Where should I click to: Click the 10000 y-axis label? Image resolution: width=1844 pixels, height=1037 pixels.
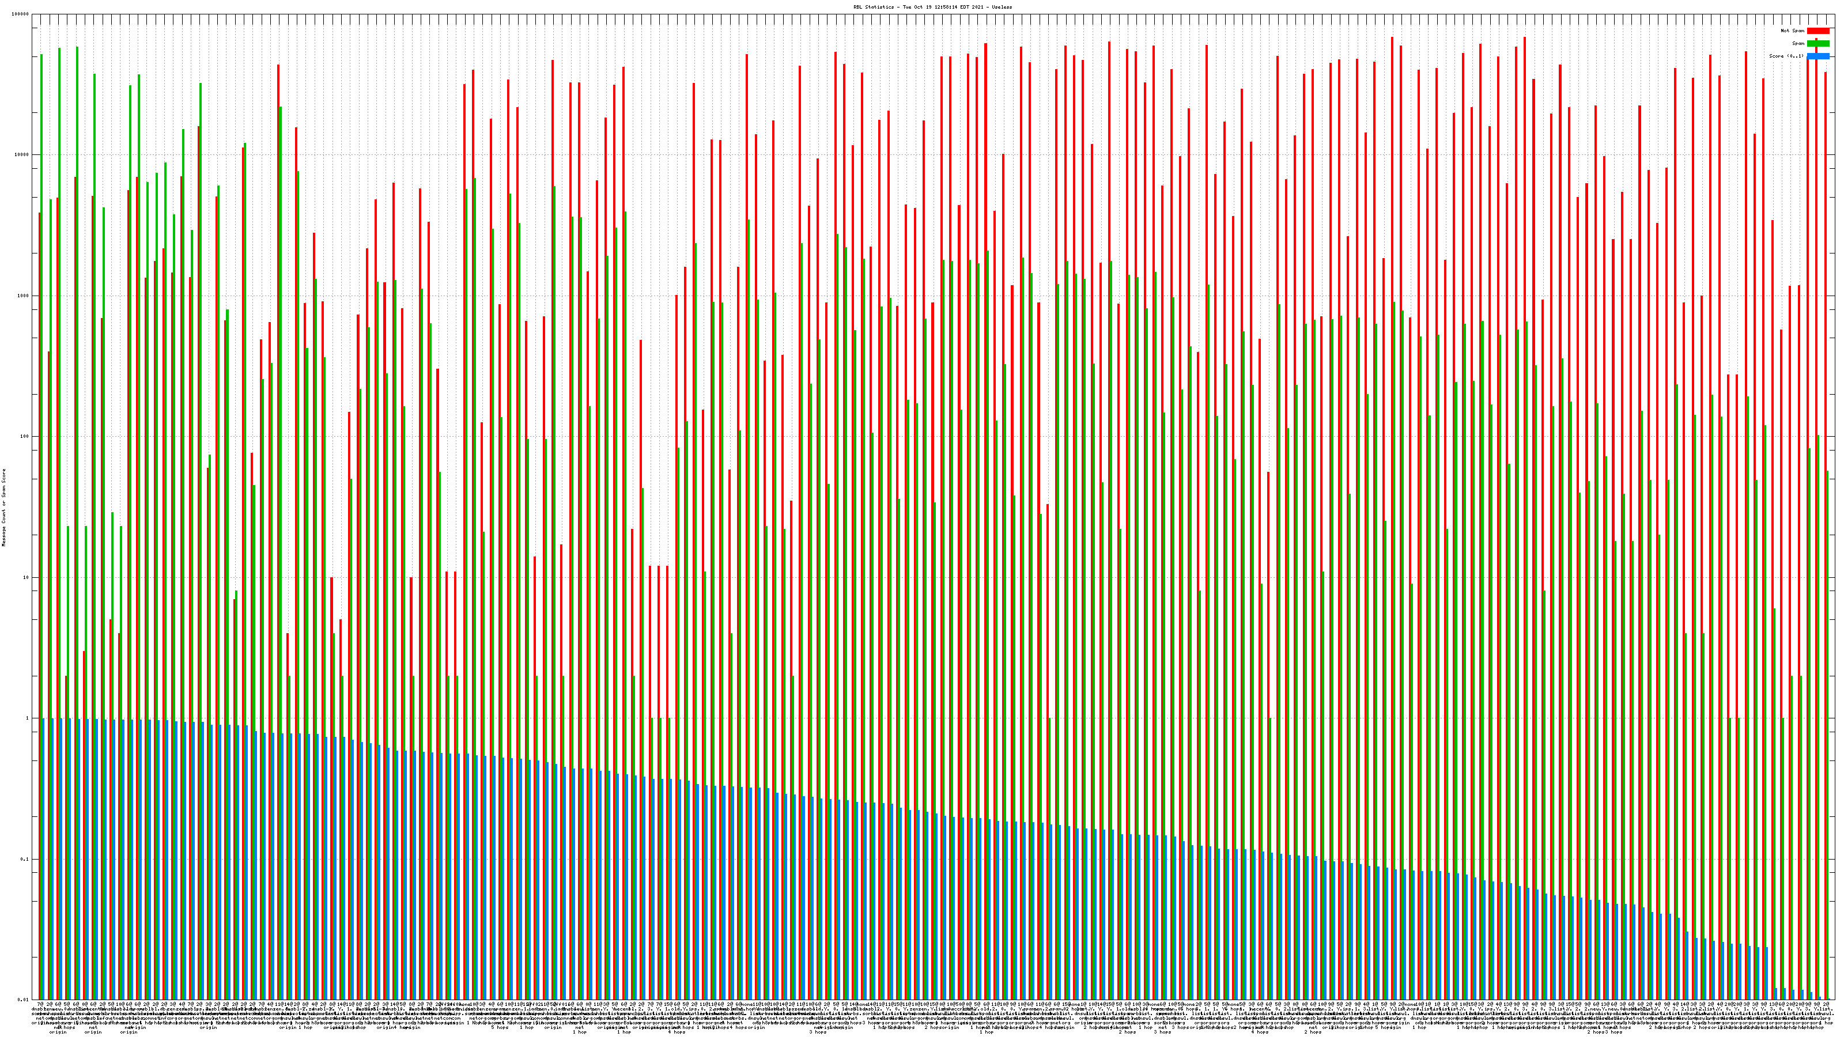click(22, 156)
